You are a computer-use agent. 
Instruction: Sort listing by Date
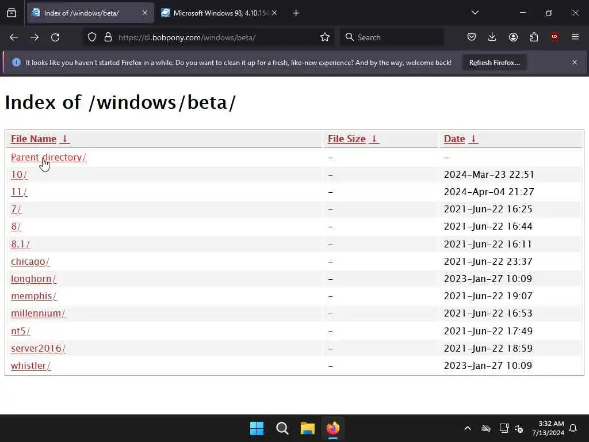coord(461,139)
